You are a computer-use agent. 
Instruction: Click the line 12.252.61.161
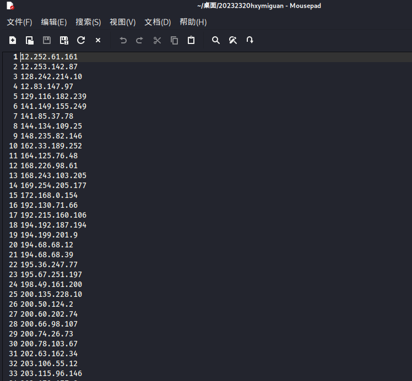pos(49,57)
